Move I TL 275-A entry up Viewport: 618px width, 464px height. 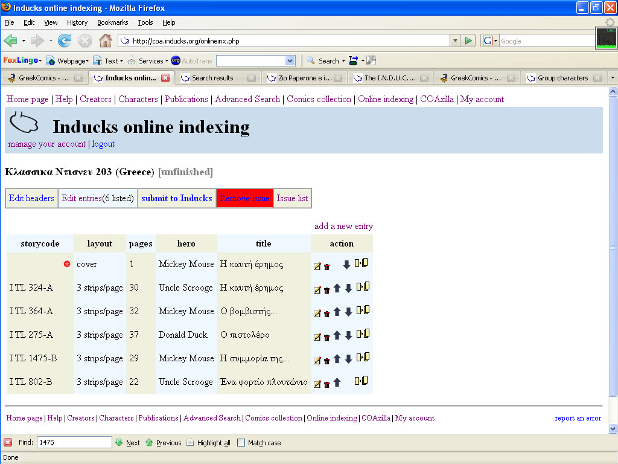point(337,335)
